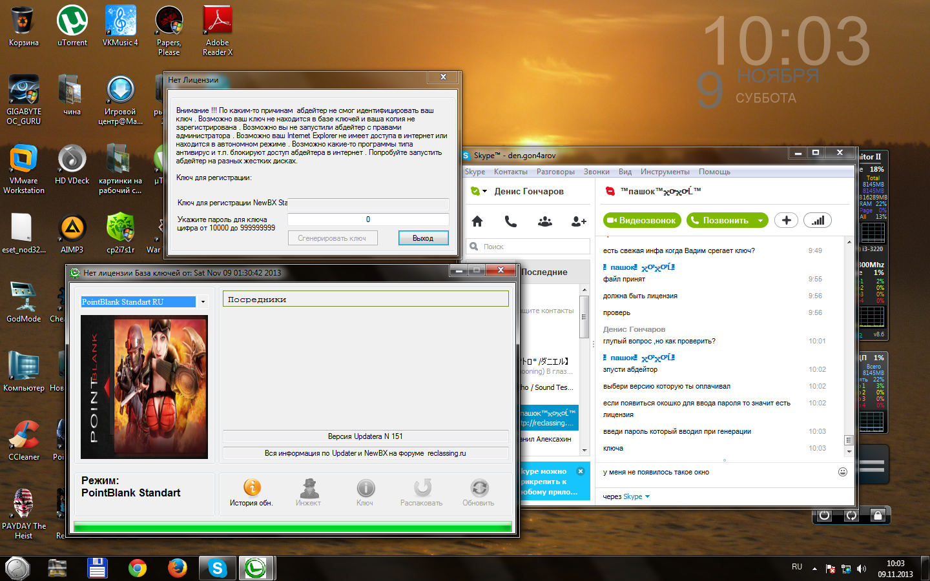
Task: Click the Видеозвонок video call button
Action: click(x=642, y=220)
